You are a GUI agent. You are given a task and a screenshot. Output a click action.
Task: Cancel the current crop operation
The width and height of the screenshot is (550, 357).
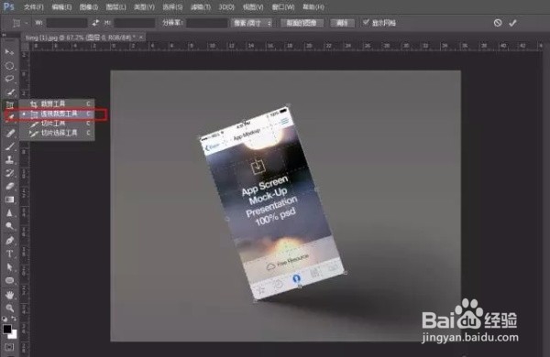[498, 23]
